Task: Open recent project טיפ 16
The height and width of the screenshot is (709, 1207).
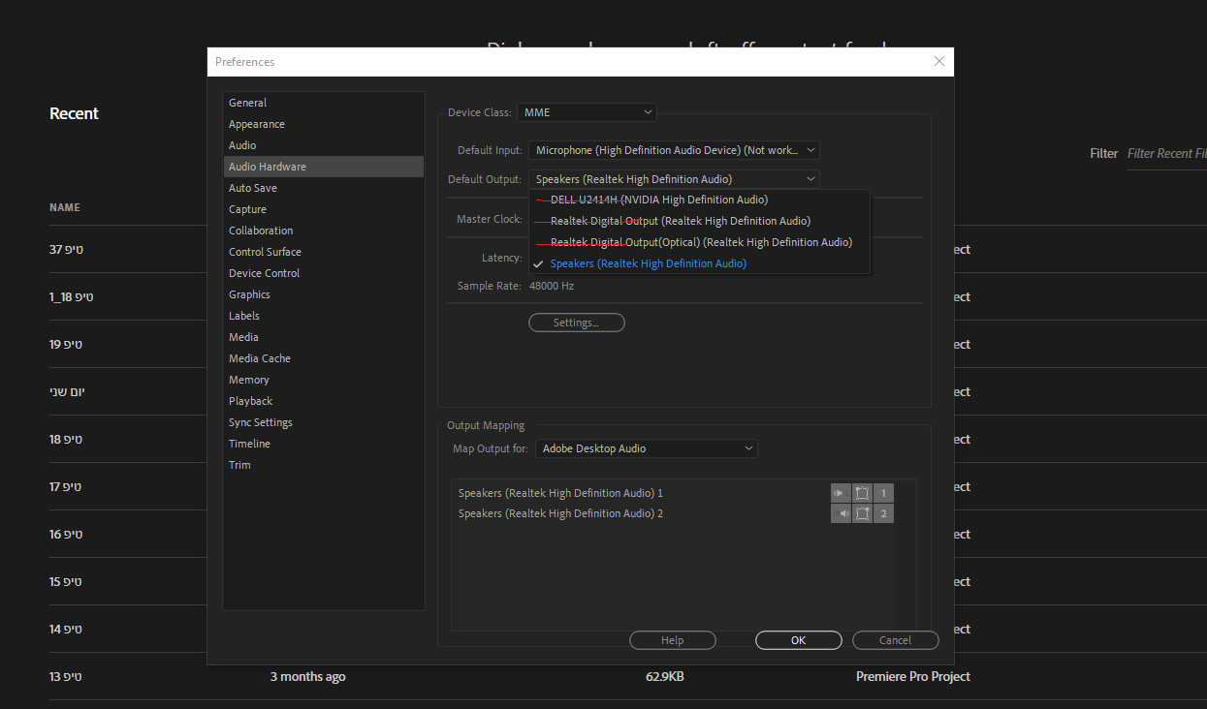Action: click(66, 535)
